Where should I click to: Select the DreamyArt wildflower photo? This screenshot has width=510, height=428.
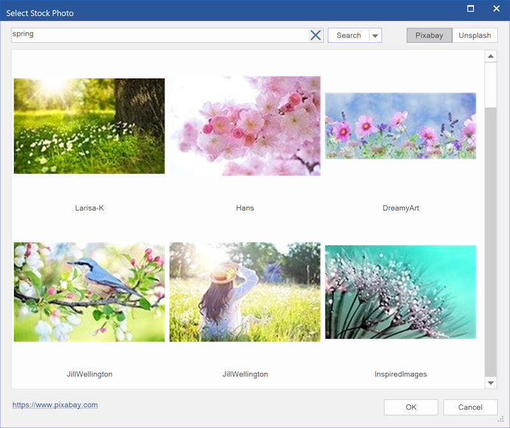pyautogui.click(x=400, y=126)
